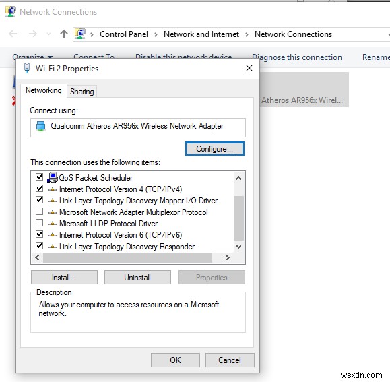Select the Atheros AR956x Wirel... adapter item
The height and width of the screenshot is (382, 390).
tap(304, 90)
